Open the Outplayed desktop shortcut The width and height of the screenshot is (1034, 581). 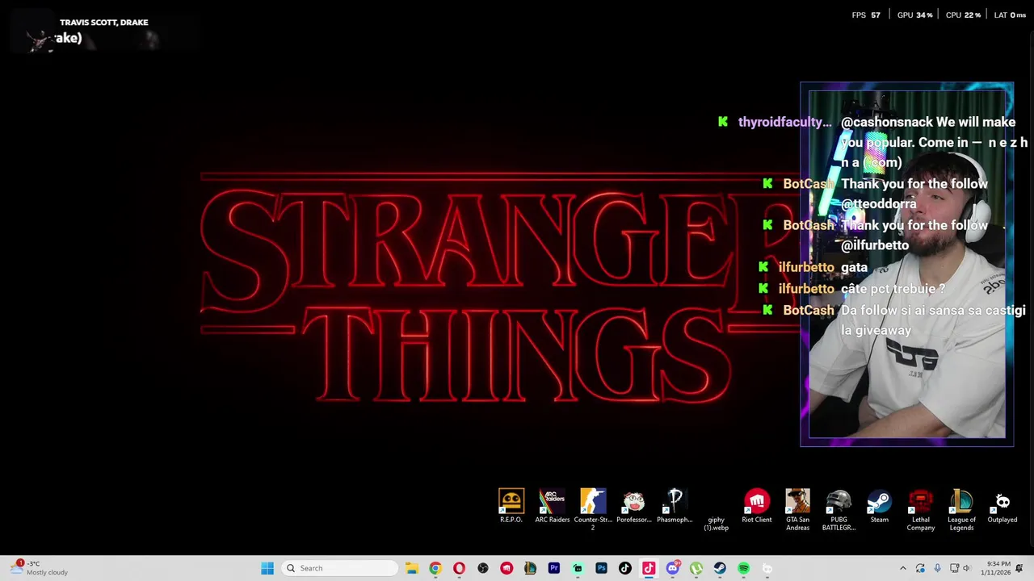(x=1002, y=506)
